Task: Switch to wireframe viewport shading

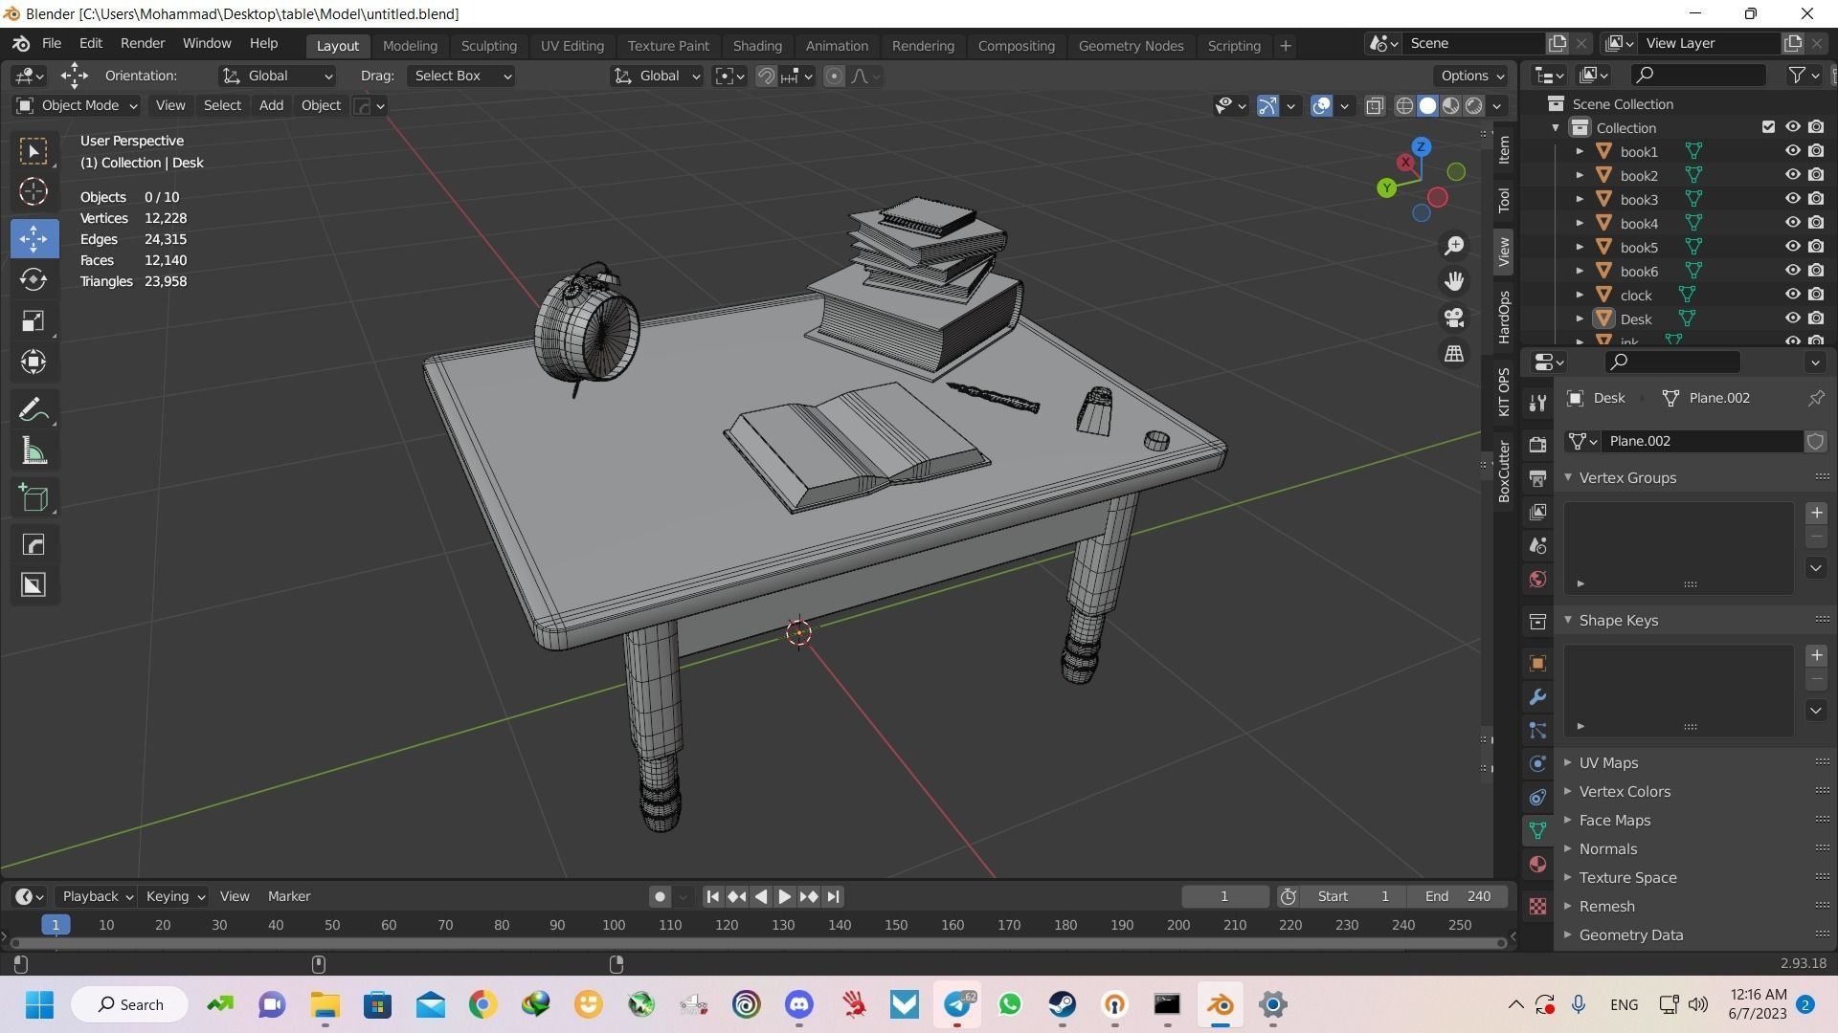Action: tap(1404, 106)
